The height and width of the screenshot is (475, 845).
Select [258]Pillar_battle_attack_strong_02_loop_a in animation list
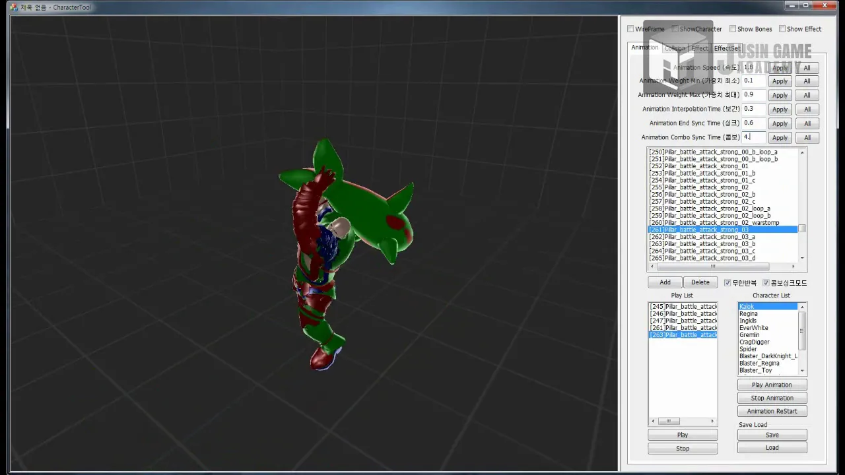(723, 208)
